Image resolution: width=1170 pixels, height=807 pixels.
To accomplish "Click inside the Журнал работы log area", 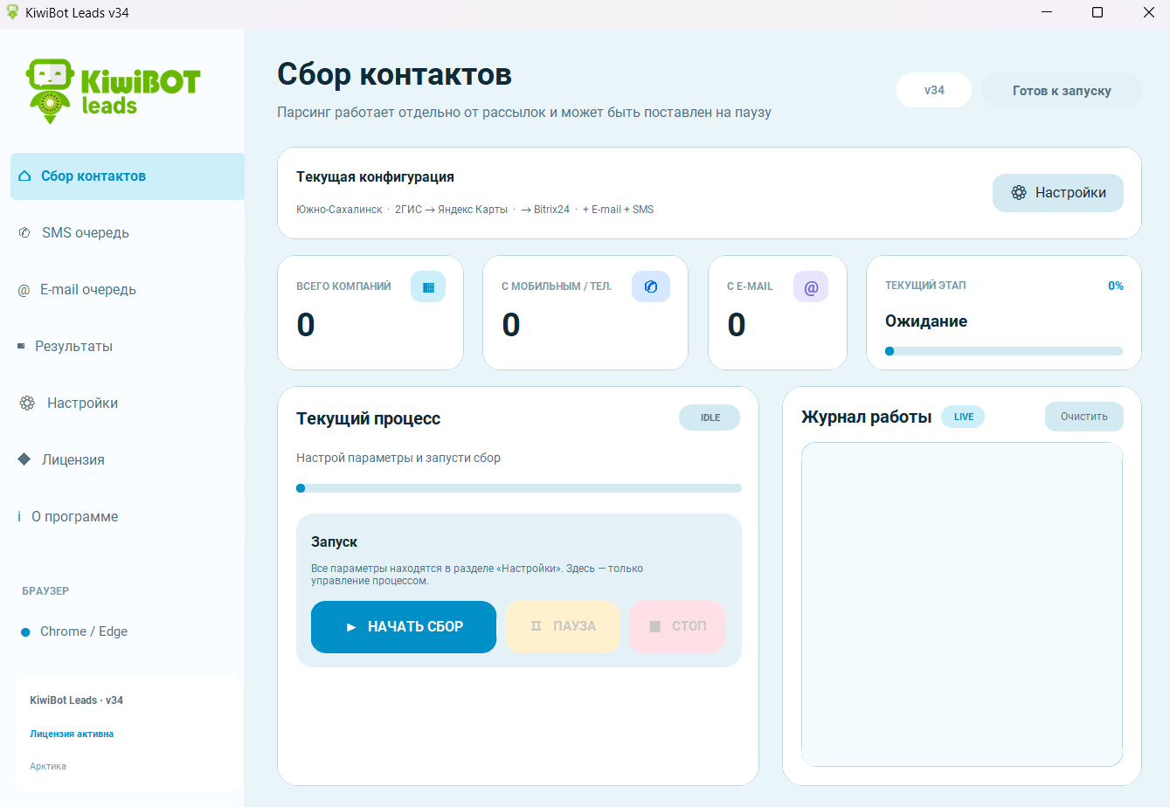I will [962, 604].
